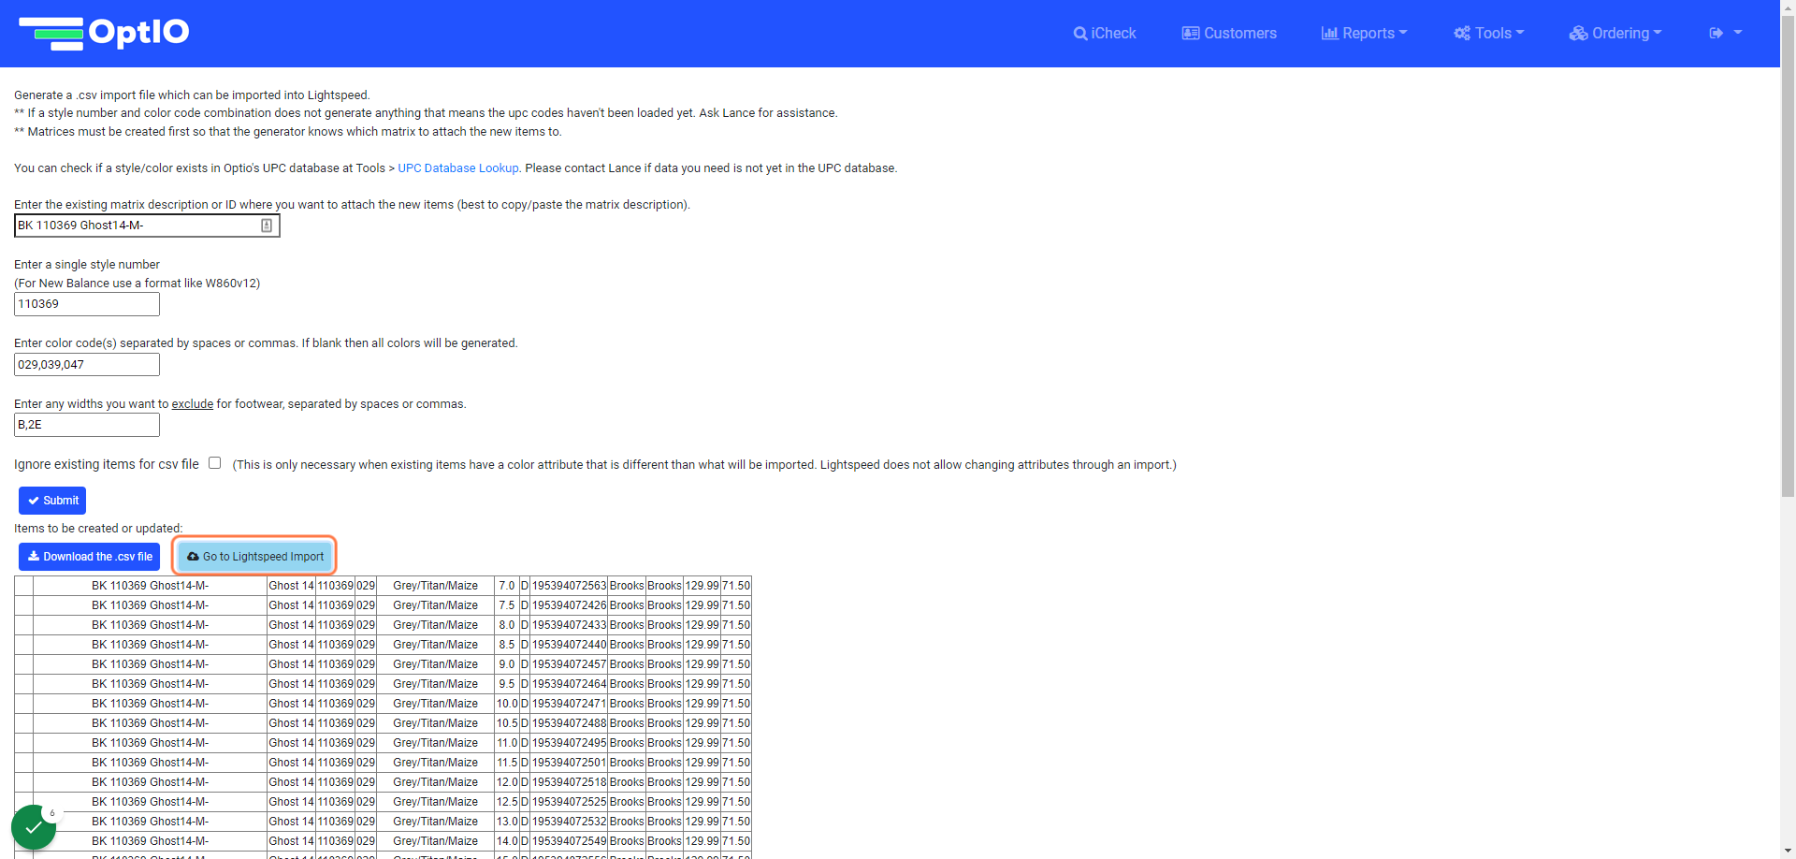Click the green checkmark floating badge

point(34,827)
